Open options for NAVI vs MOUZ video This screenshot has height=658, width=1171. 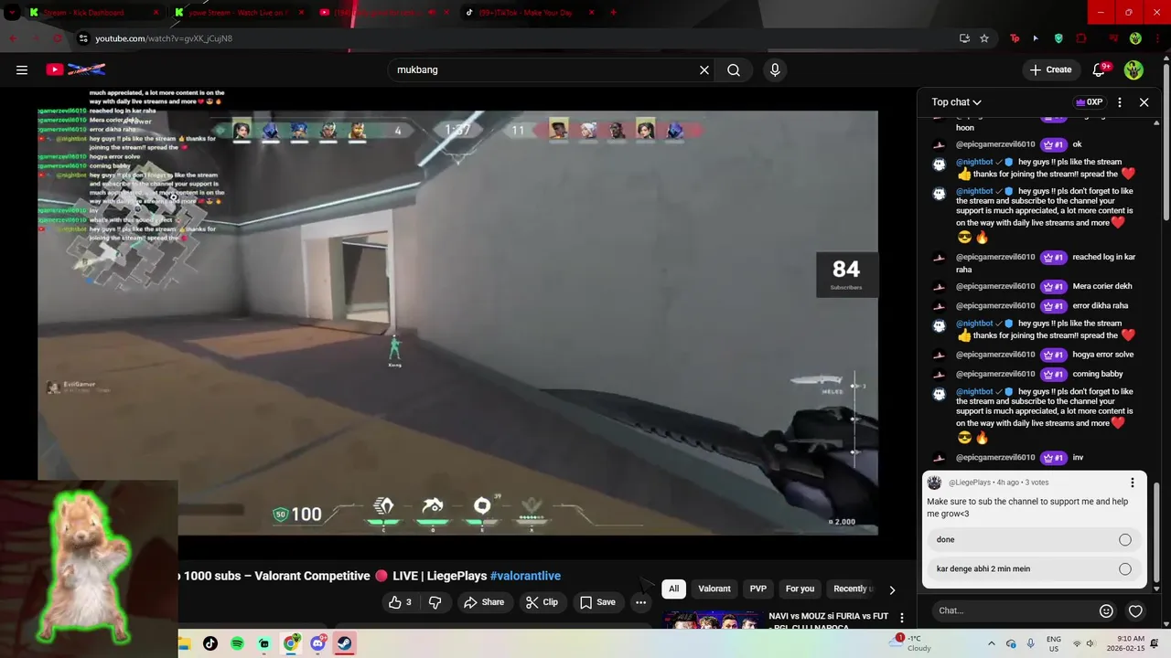(x=902, y=618)
